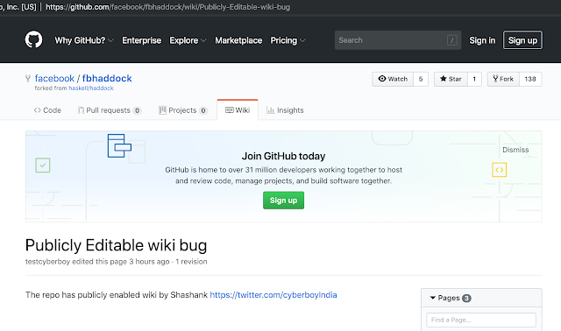Click the Watch button
The height and width of the screenshot is (331, 561).
pos(393,79)
